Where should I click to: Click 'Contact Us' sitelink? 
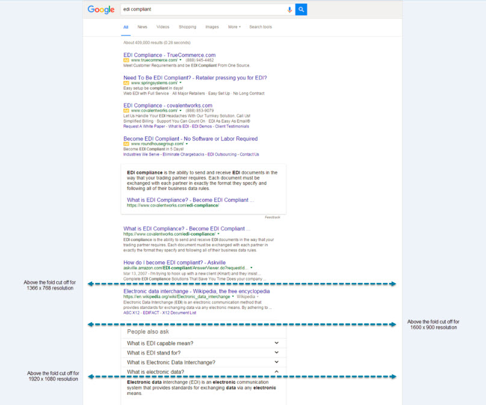[x=249, y=154]
